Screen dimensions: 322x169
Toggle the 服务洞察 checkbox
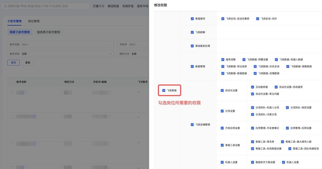pyautogui.click(x=223, y=59)
